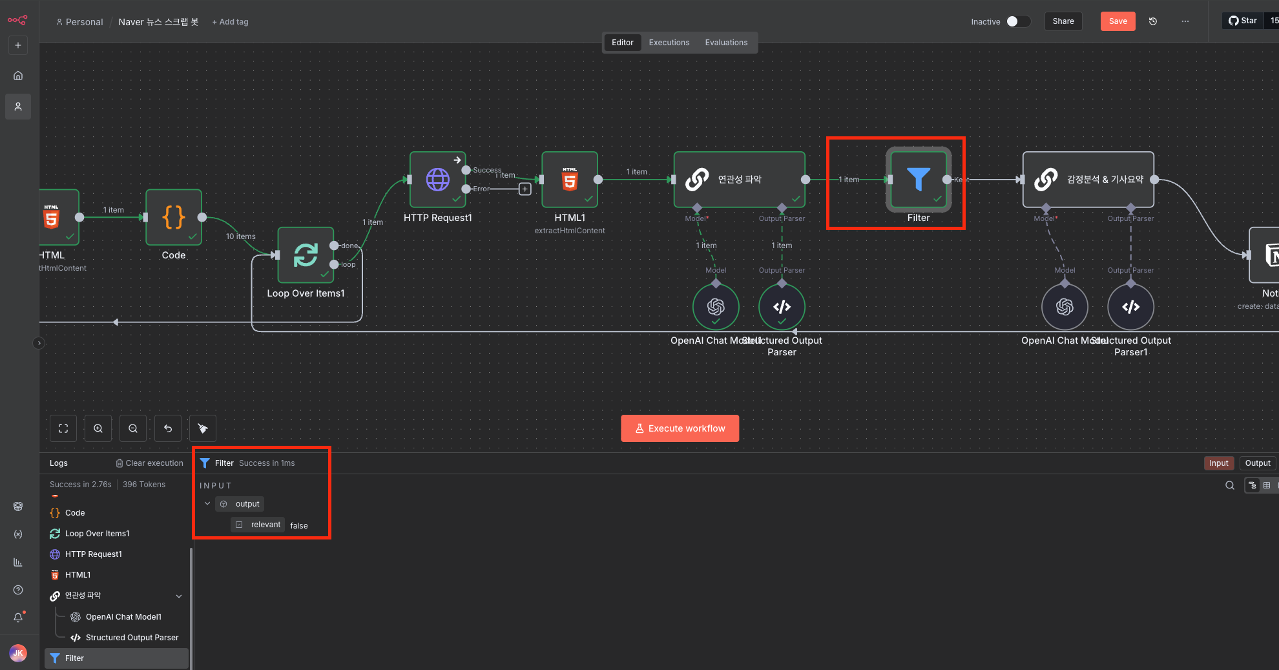The height and width of the screenshot is (670, 1279).
Task: Click the fit view canvas button
Action: [x=63, y=428]
